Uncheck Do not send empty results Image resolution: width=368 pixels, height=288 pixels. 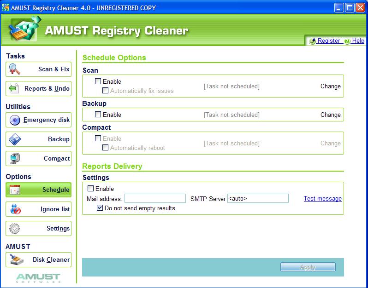click(x=100, y=207)
